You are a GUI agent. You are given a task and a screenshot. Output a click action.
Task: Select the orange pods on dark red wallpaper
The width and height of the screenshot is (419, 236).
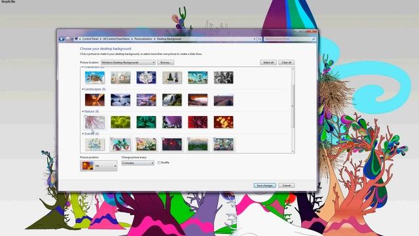(x=223, y=122)
